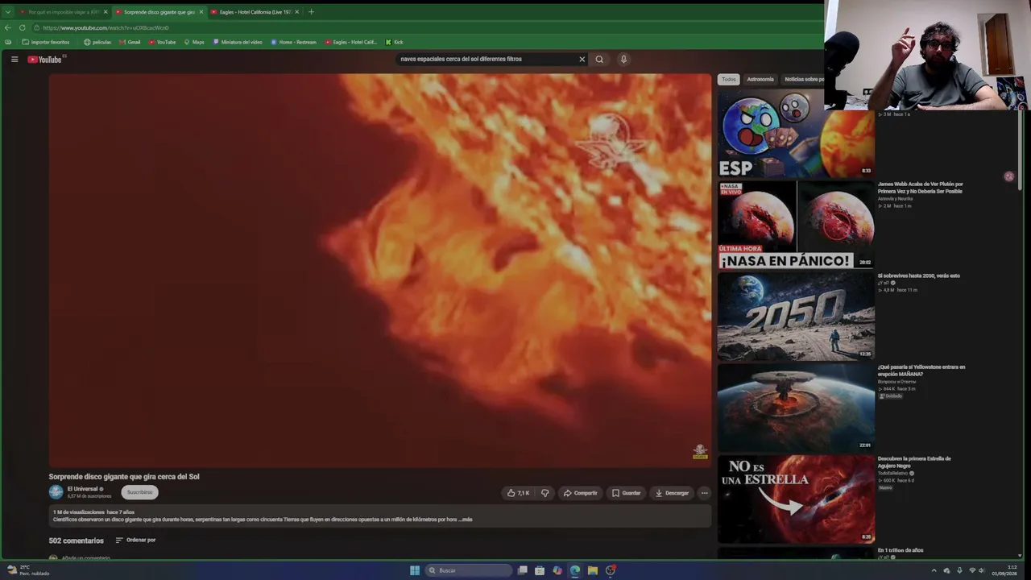The image size is (1031, 580).
Task: Open El Universal channel avatar
Action: point(56,491)
